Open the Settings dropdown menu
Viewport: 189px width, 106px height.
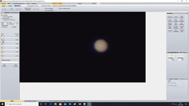(34, 4)
